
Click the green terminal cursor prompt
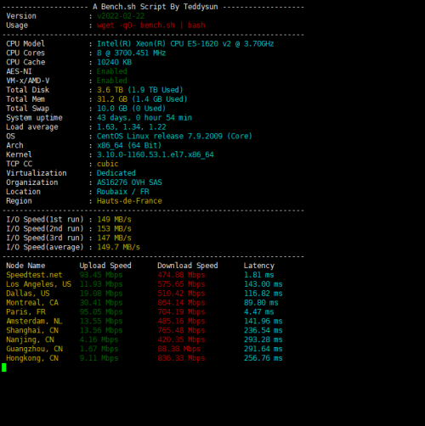click(x=4, y=367)
